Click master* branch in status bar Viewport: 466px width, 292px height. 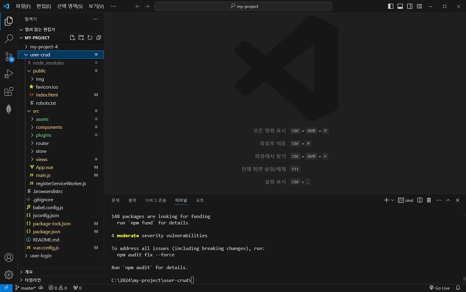tap(25, 288)
